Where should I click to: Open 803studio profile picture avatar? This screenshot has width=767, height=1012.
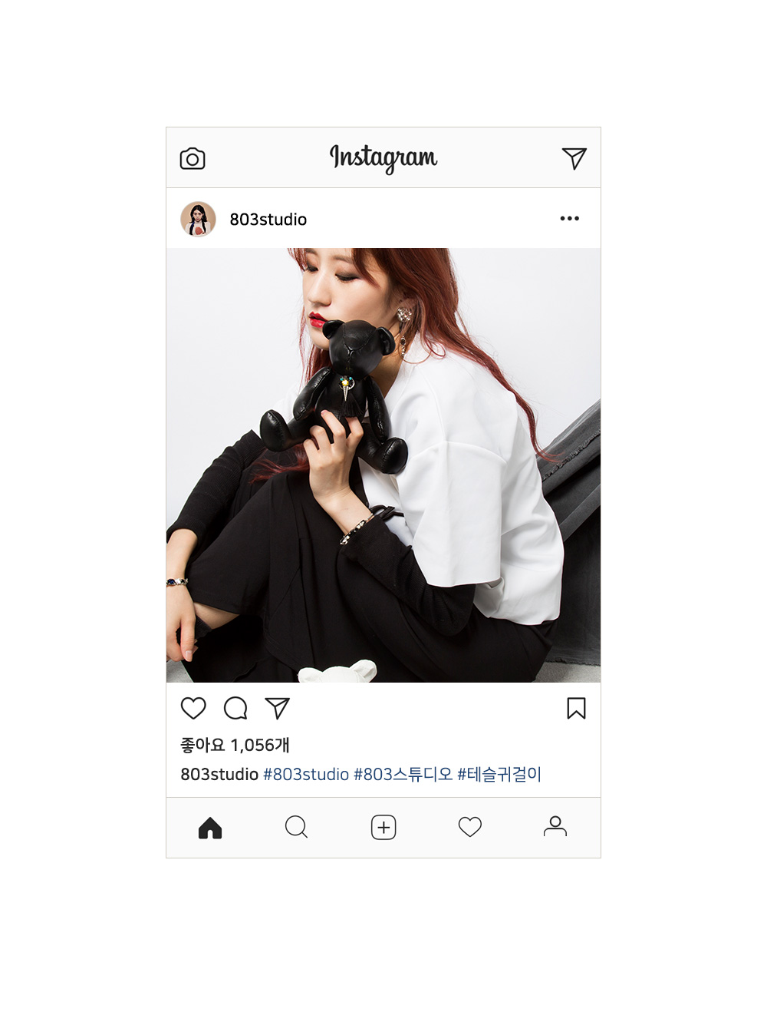click(x=198, y=219)
